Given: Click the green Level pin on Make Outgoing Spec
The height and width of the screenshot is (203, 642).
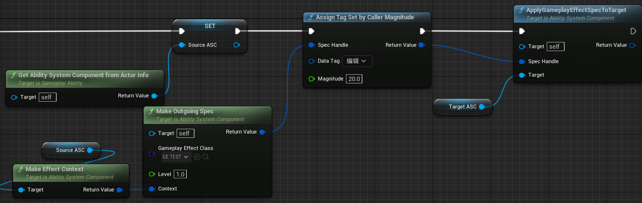Looking at the screenshot, I should (152, 174).
